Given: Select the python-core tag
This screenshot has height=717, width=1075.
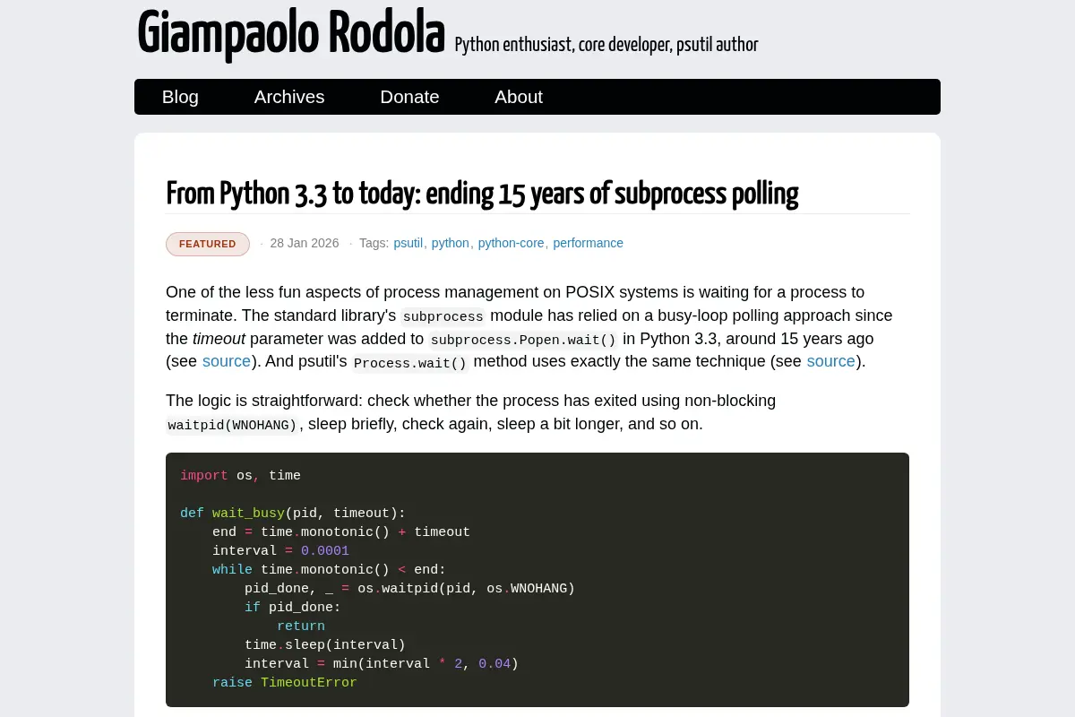Looking at the screenshot, I should [511, 243].
